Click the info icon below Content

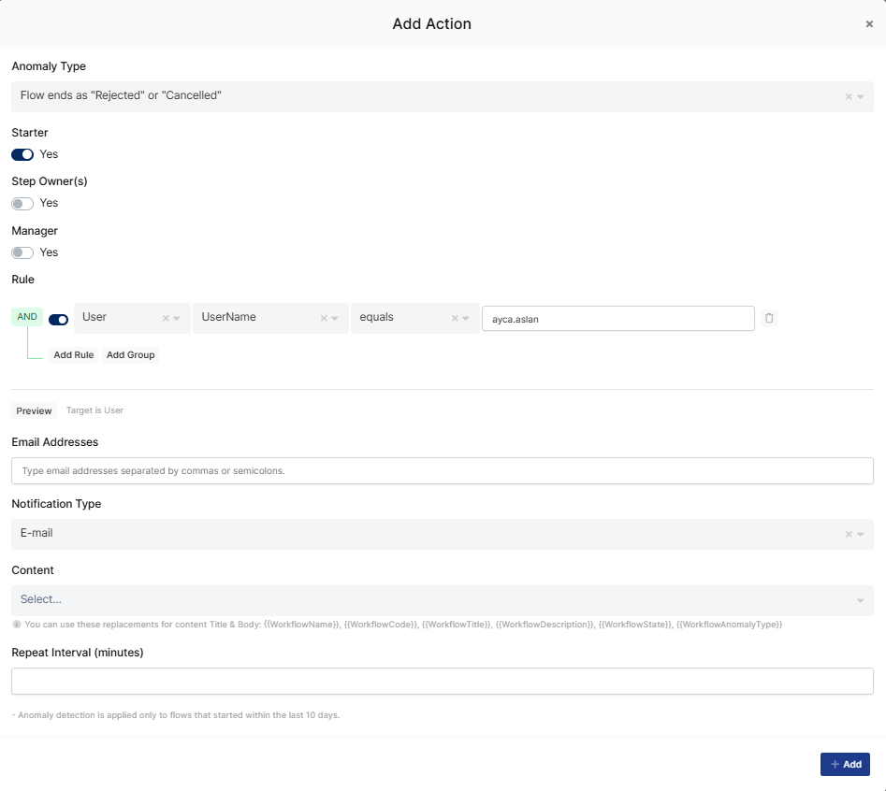point(17,625)
